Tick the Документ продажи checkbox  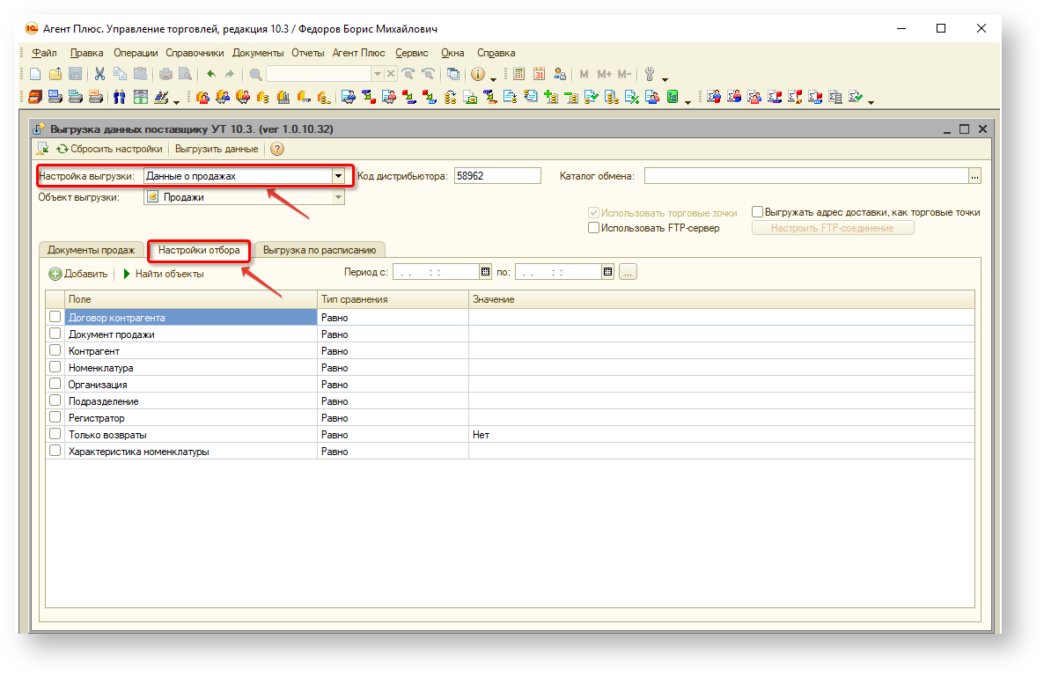(55, 334)
